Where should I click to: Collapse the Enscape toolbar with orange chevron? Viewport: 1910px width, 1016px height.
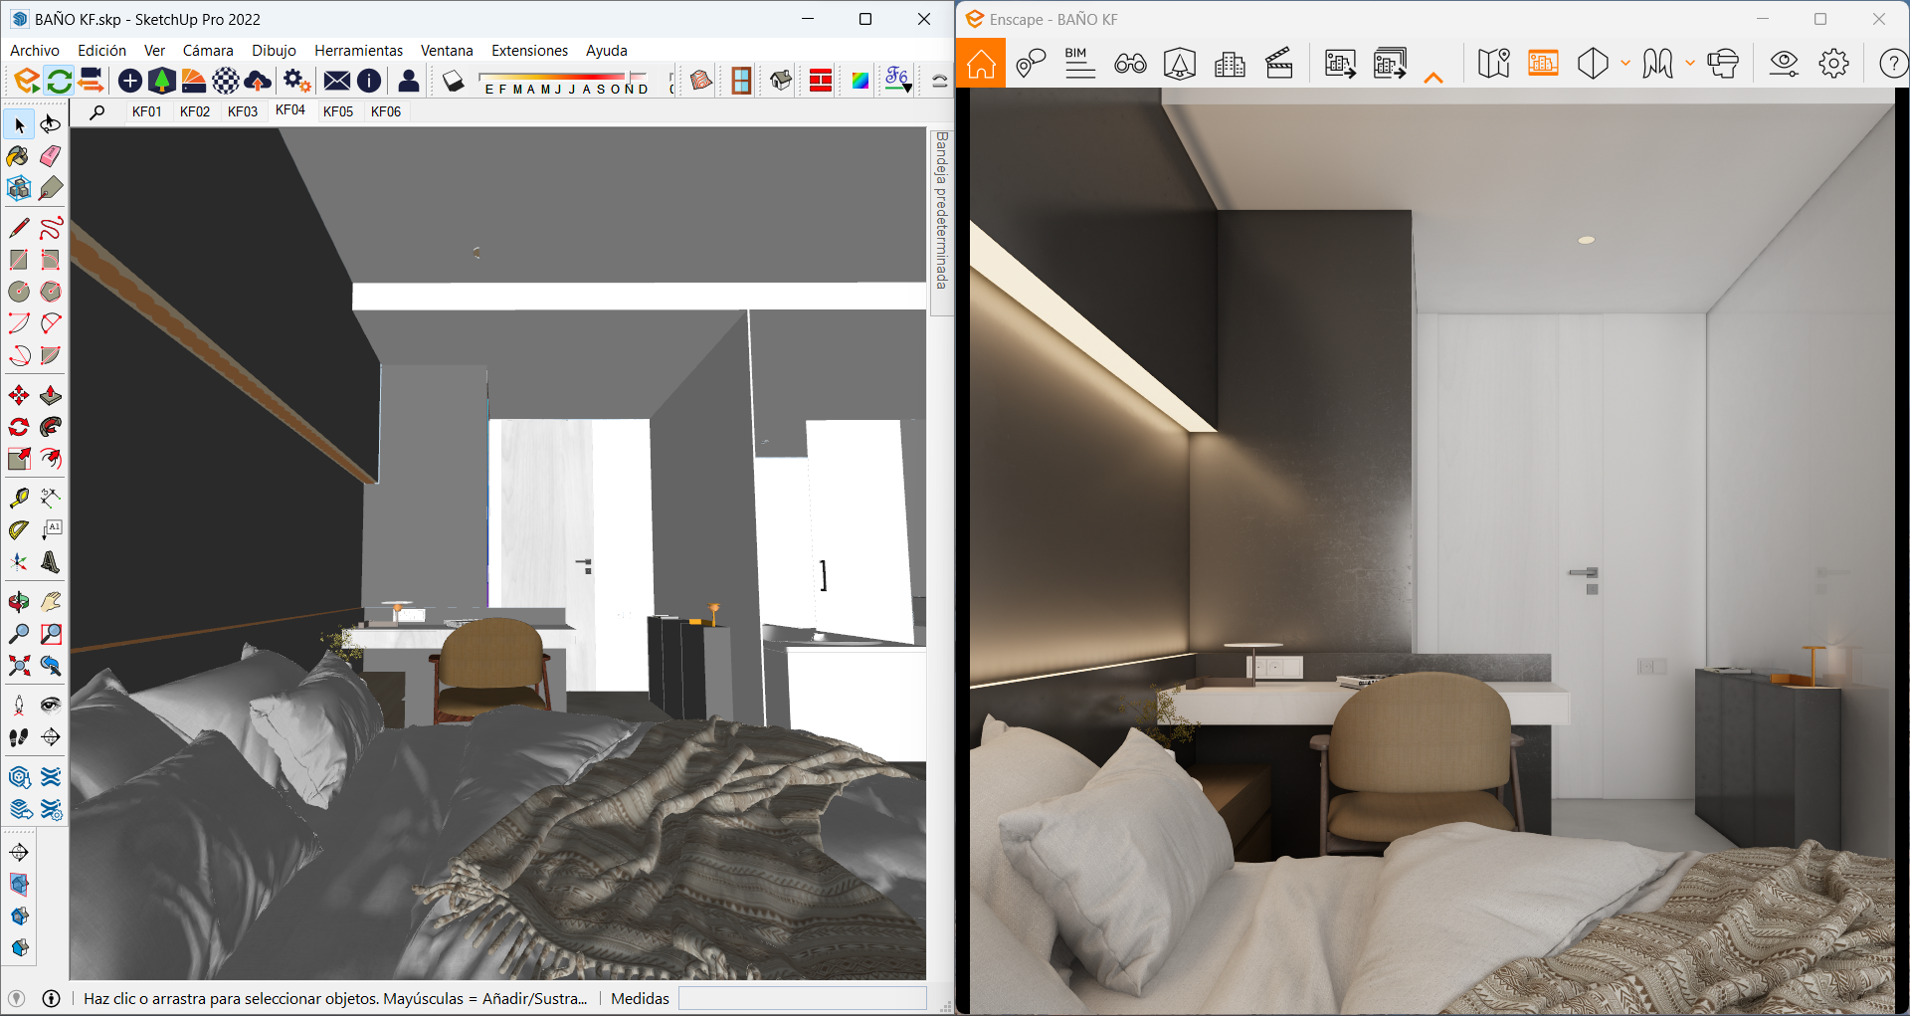coord(1433,77)
